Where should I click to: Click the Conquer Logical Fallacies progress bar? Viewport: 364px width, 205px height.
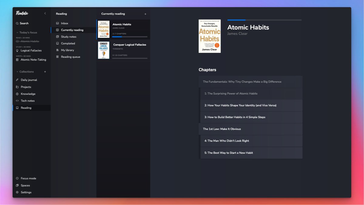pyautogui.click(x=130, y=58)
